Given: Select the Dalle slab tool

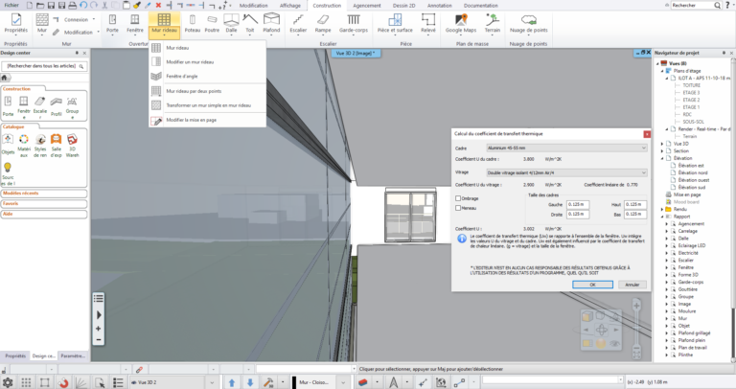Looking at the screenshot, I should (x=231, y=23).
